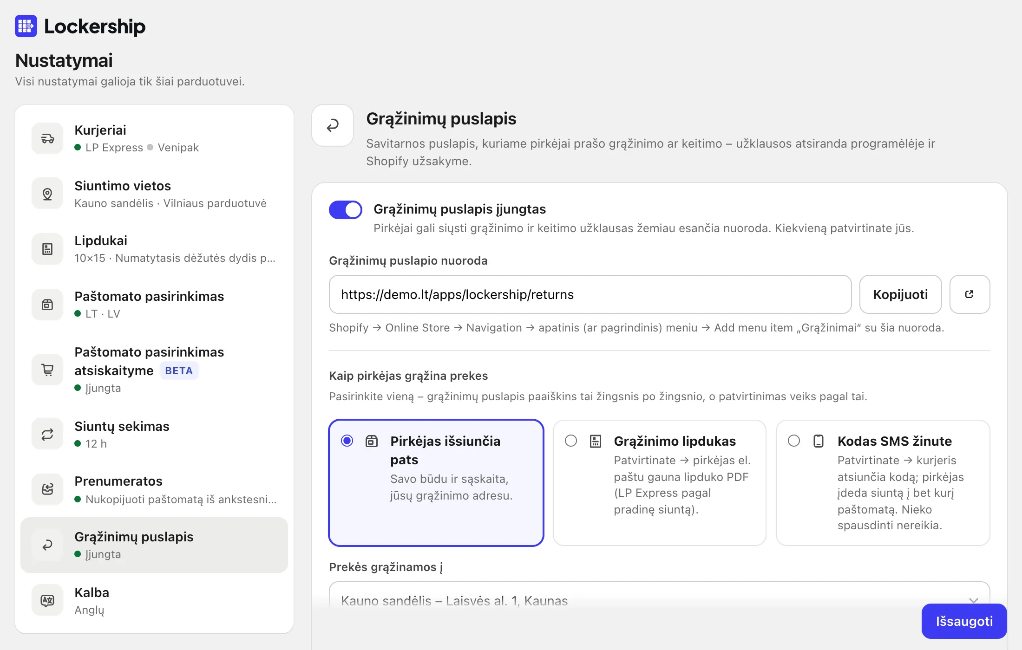Open Siuntų sekimas settings section
The image size is (1022, 650).
pos(154,435)
